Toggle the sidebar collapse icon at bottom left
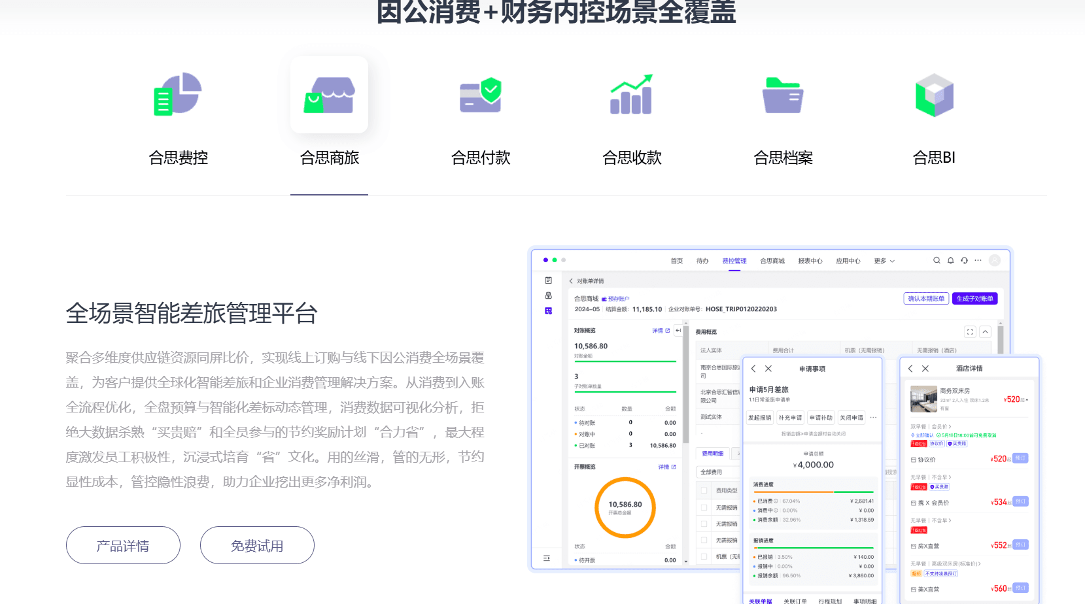The height and width of the screenshot is (604, 1085). [547, 558]
